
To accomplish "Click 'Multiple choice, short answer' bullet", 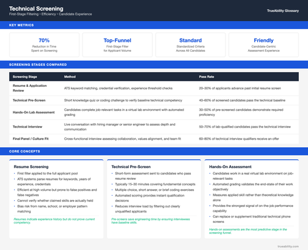I will [155, 190].
